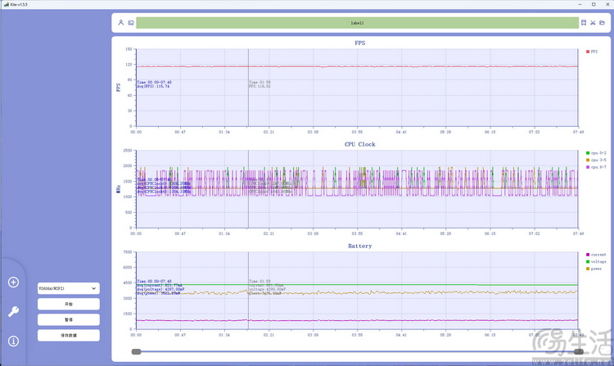Click the CPU Clock chart title
614x366 pixels.
click(x=360, y=144)
